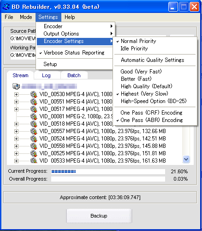Expand the VID_00530 tree node
The width and height of the screenshot is (202, 231).
click(16, 94)
